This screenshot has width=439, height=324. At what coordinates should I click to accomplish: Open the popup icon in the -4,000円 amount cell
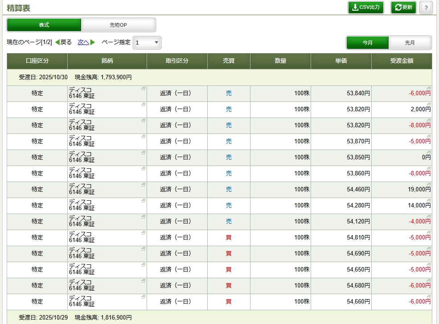click(429, 217)
